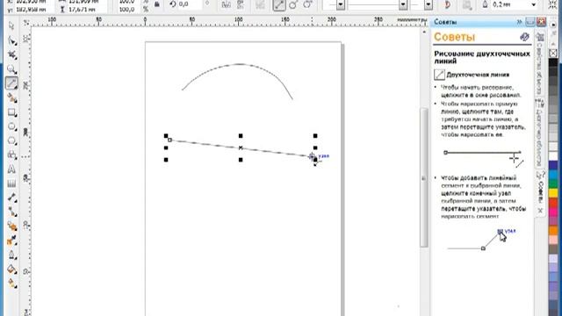Viewport: 562px width, 316px height.
Task: Pick the red color swatch
Action: (x=553, y=203)
